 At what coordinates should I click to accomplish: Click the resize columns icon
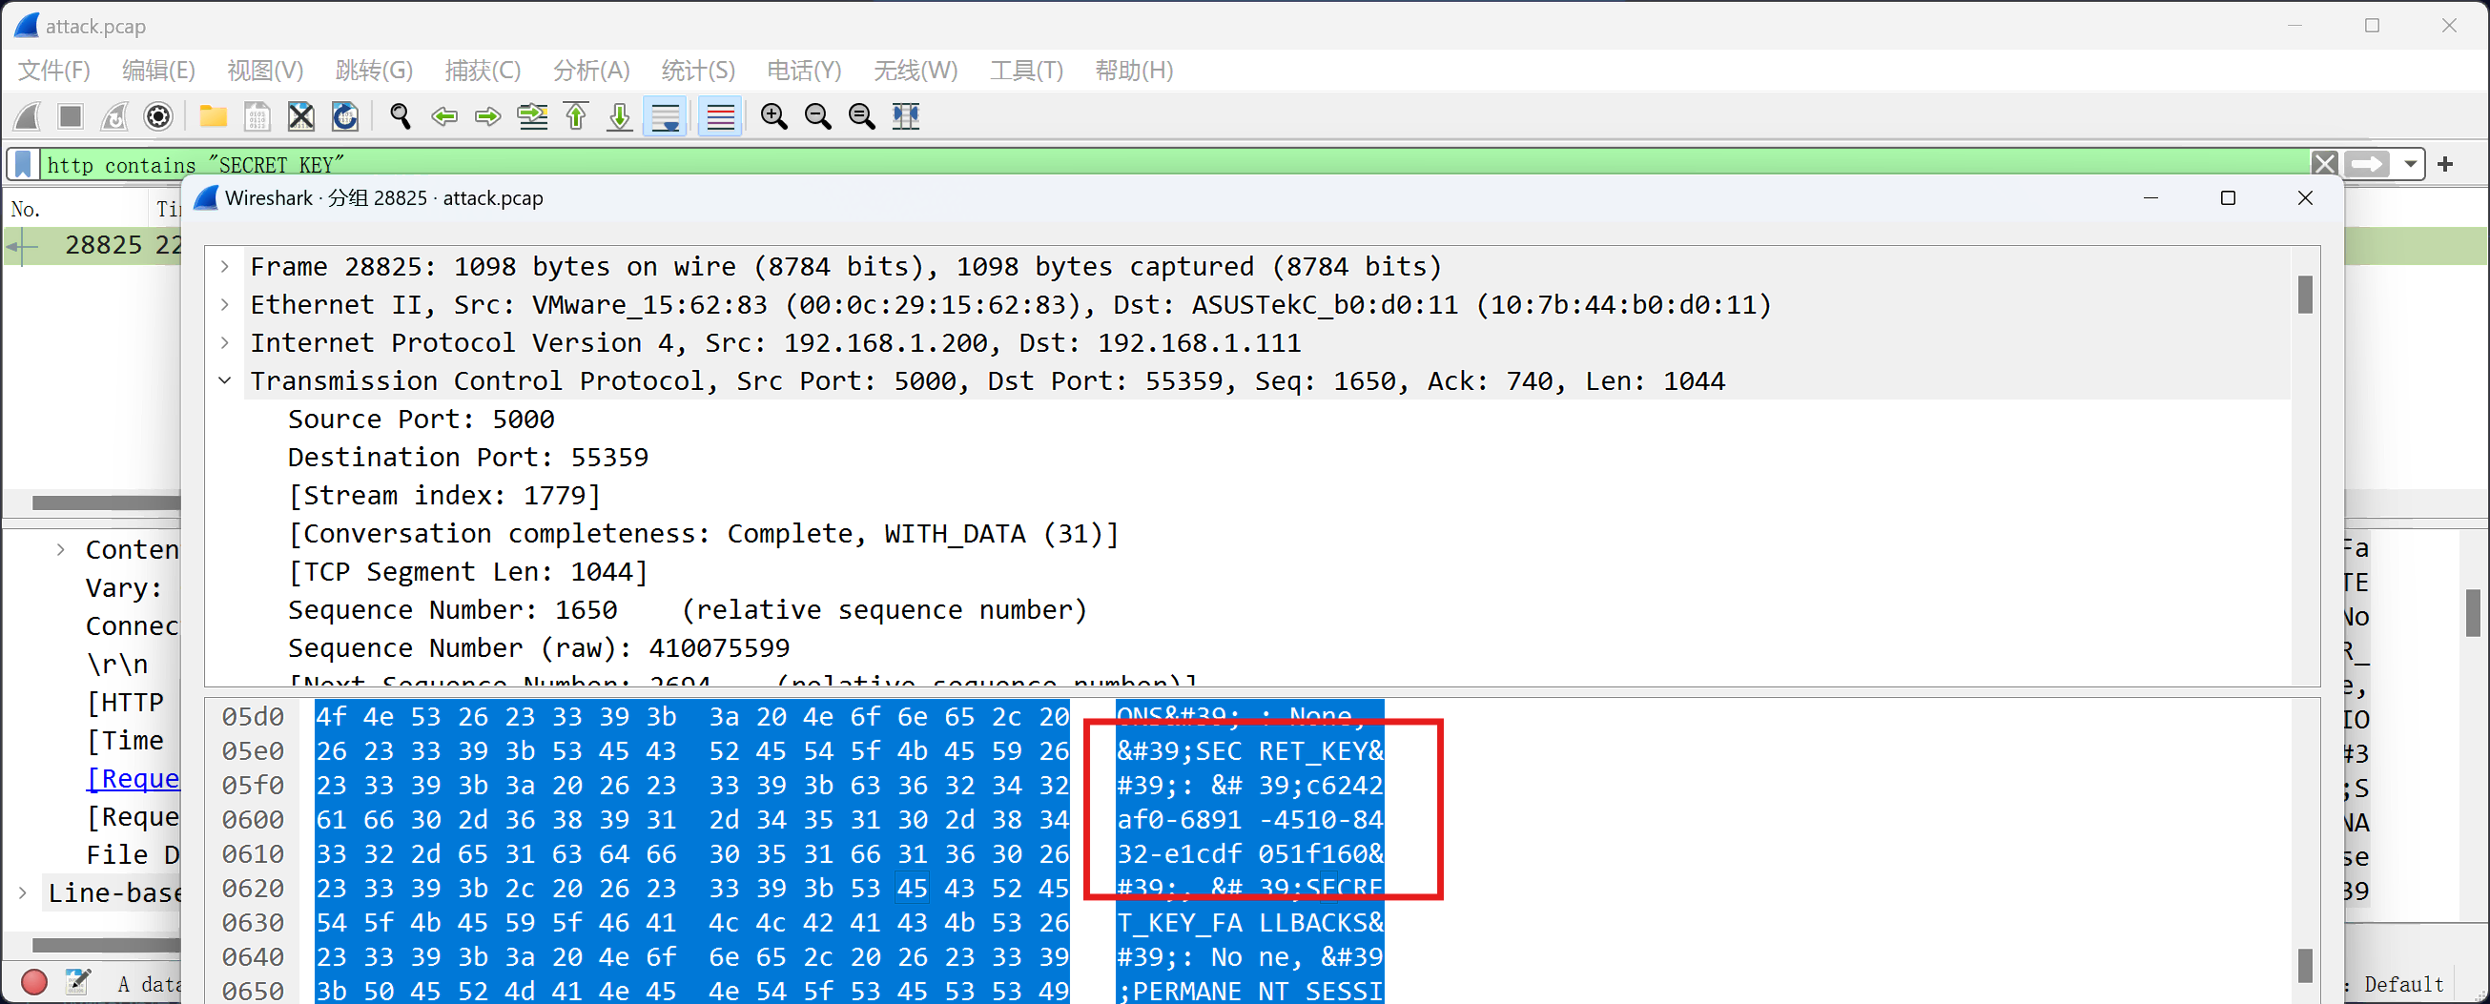906,117
